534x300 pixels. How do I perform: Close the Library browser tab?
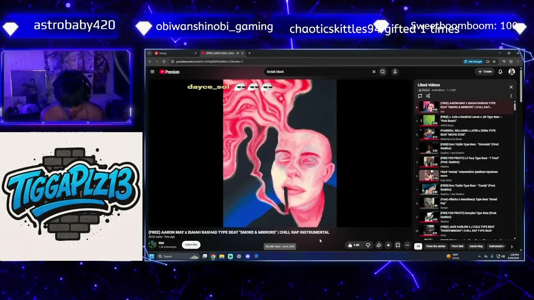(x=195, y=53)
